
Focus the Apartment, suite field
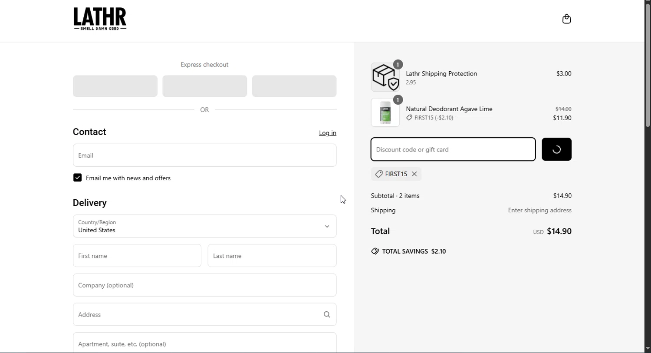tap(204, 343)
